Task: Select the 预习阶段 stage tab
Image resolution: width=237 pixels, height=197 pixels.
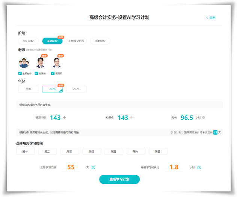Action: 28,41
